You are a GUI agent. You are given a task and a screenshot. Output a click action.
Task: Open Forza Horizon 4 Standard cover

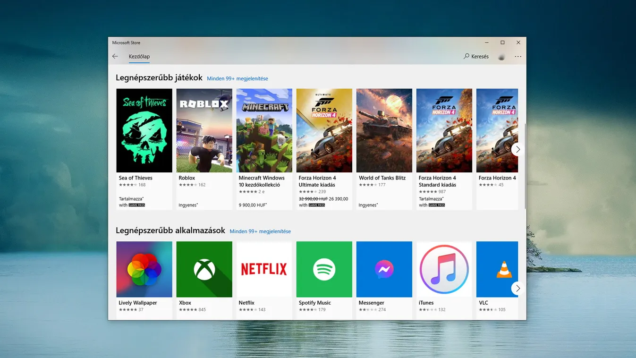point(444,130)
